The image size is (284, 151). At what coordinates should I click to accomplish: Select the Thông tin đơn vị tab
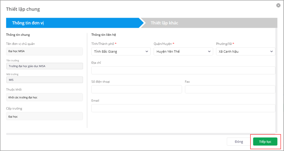(x=28, y=23)
